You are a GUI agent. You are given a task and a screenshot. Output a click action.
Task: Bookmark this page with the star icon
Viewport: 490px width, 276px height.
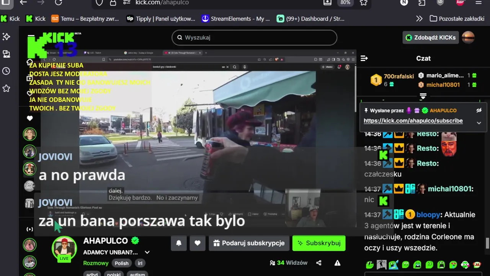364,2
